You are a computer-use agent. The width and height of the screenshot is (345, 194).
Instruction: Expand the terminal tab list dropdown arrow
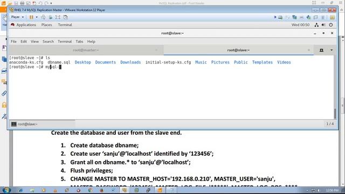click(332, 50)
